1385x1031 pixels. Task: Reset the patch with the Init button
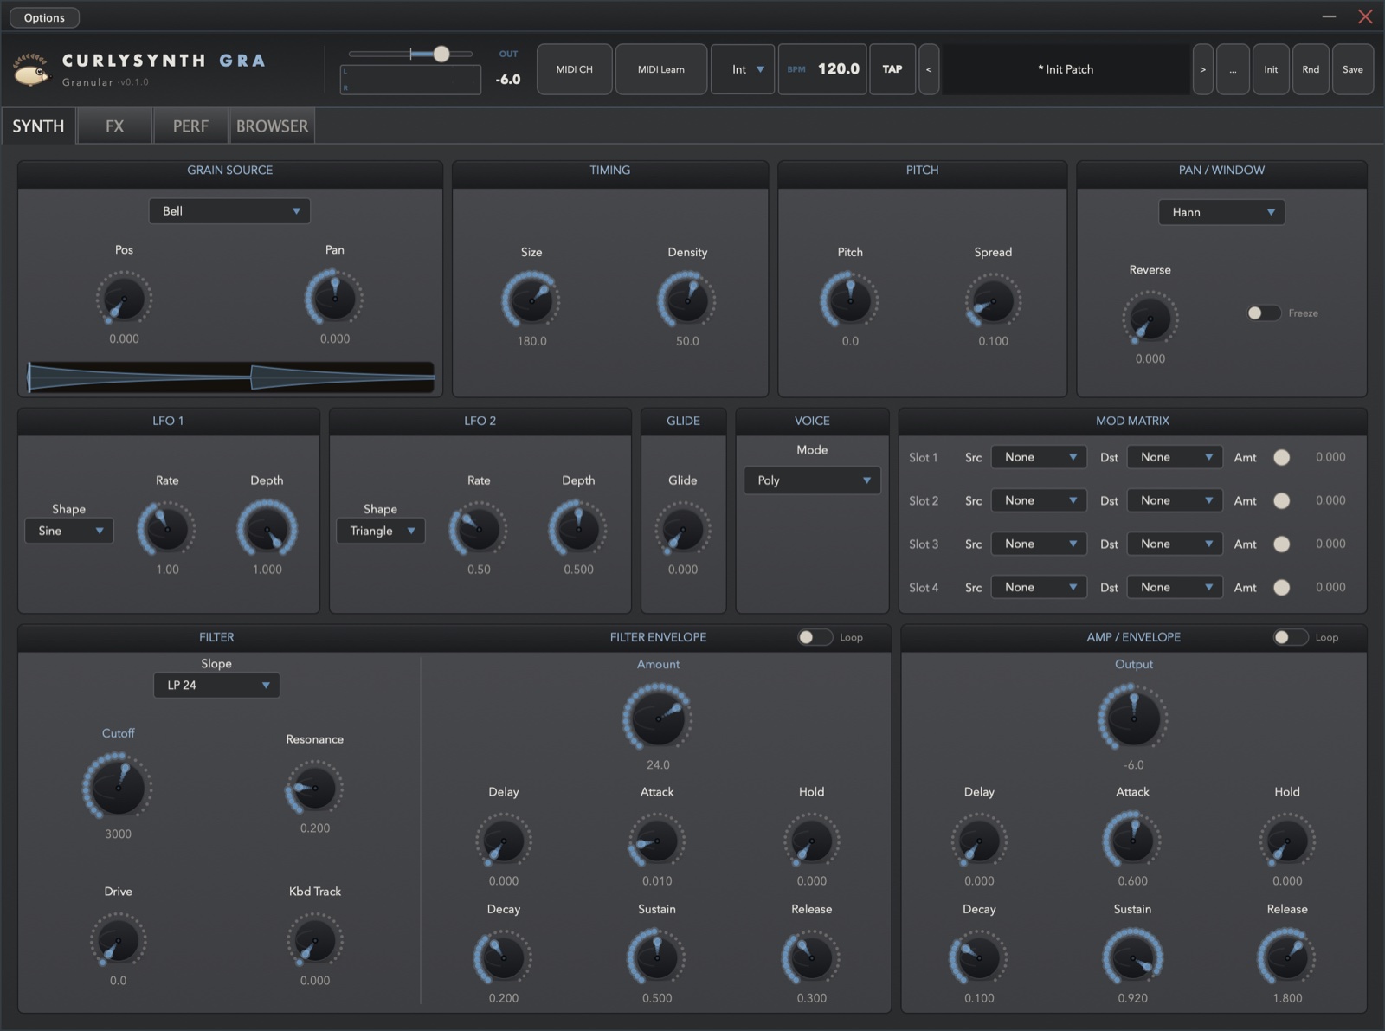[x=1271, y=69]
